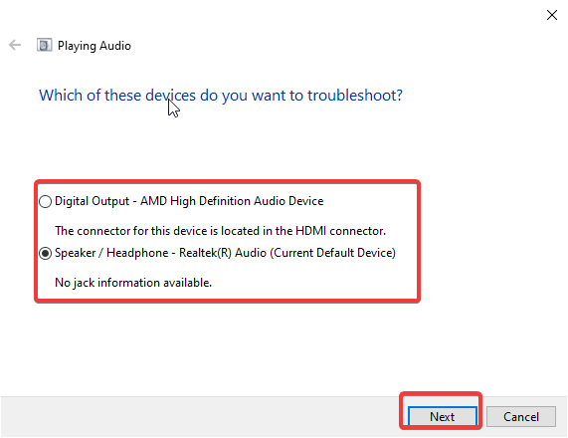Close the troubleshooter window
Viewport: 568px width, 438px height.
tap(552, 15)
